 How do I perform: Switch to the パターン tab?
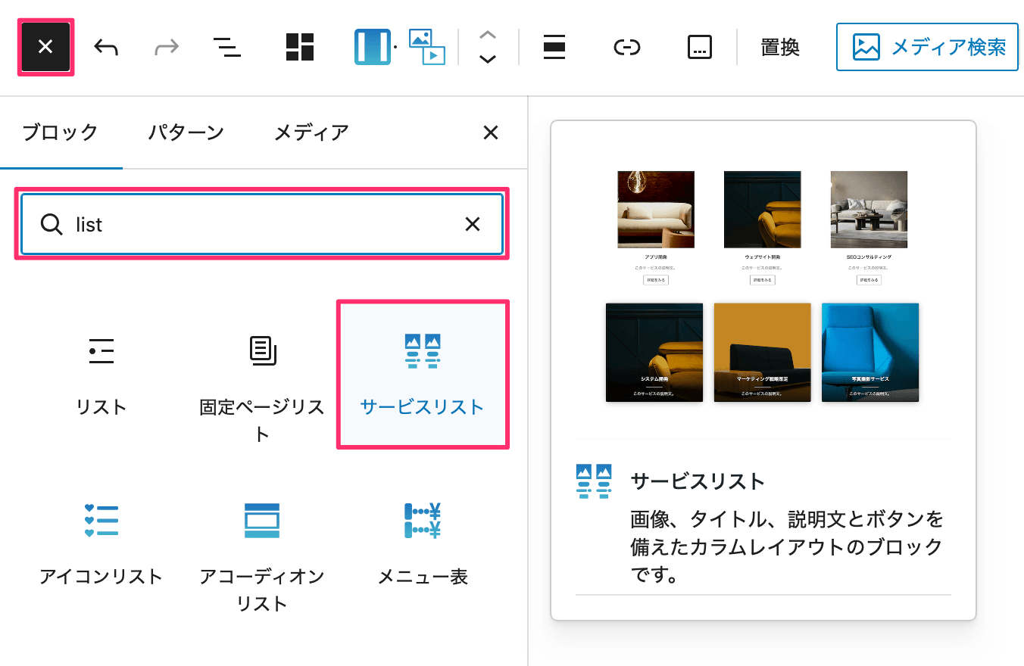tap(186, 132)
